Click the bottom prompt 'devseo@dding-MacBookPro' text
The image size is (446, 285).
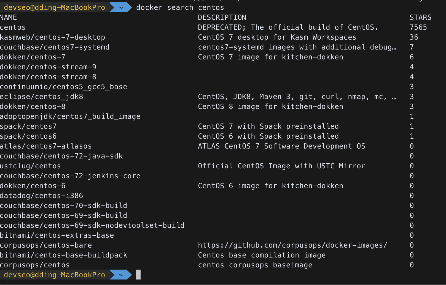point(55,275)
